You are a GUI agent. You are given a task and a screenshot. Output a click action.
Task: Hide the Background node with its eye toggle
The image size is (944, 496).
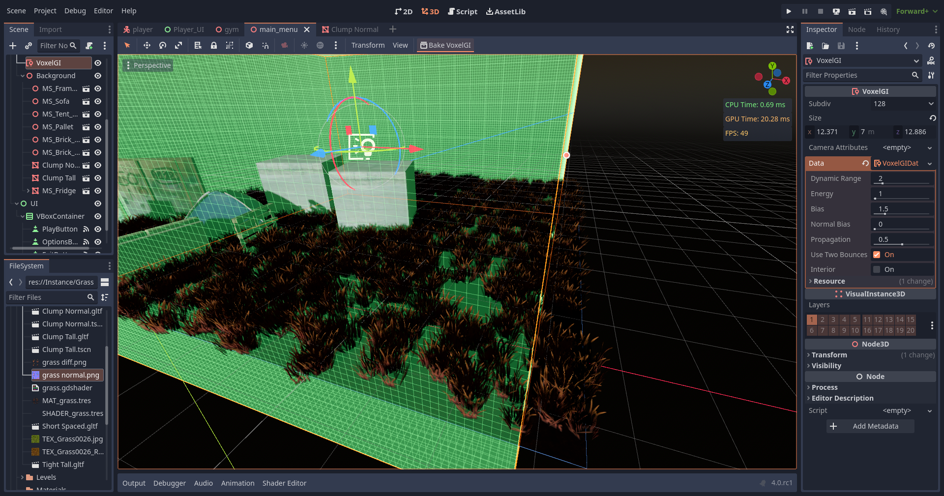click(x=98, y=76)
